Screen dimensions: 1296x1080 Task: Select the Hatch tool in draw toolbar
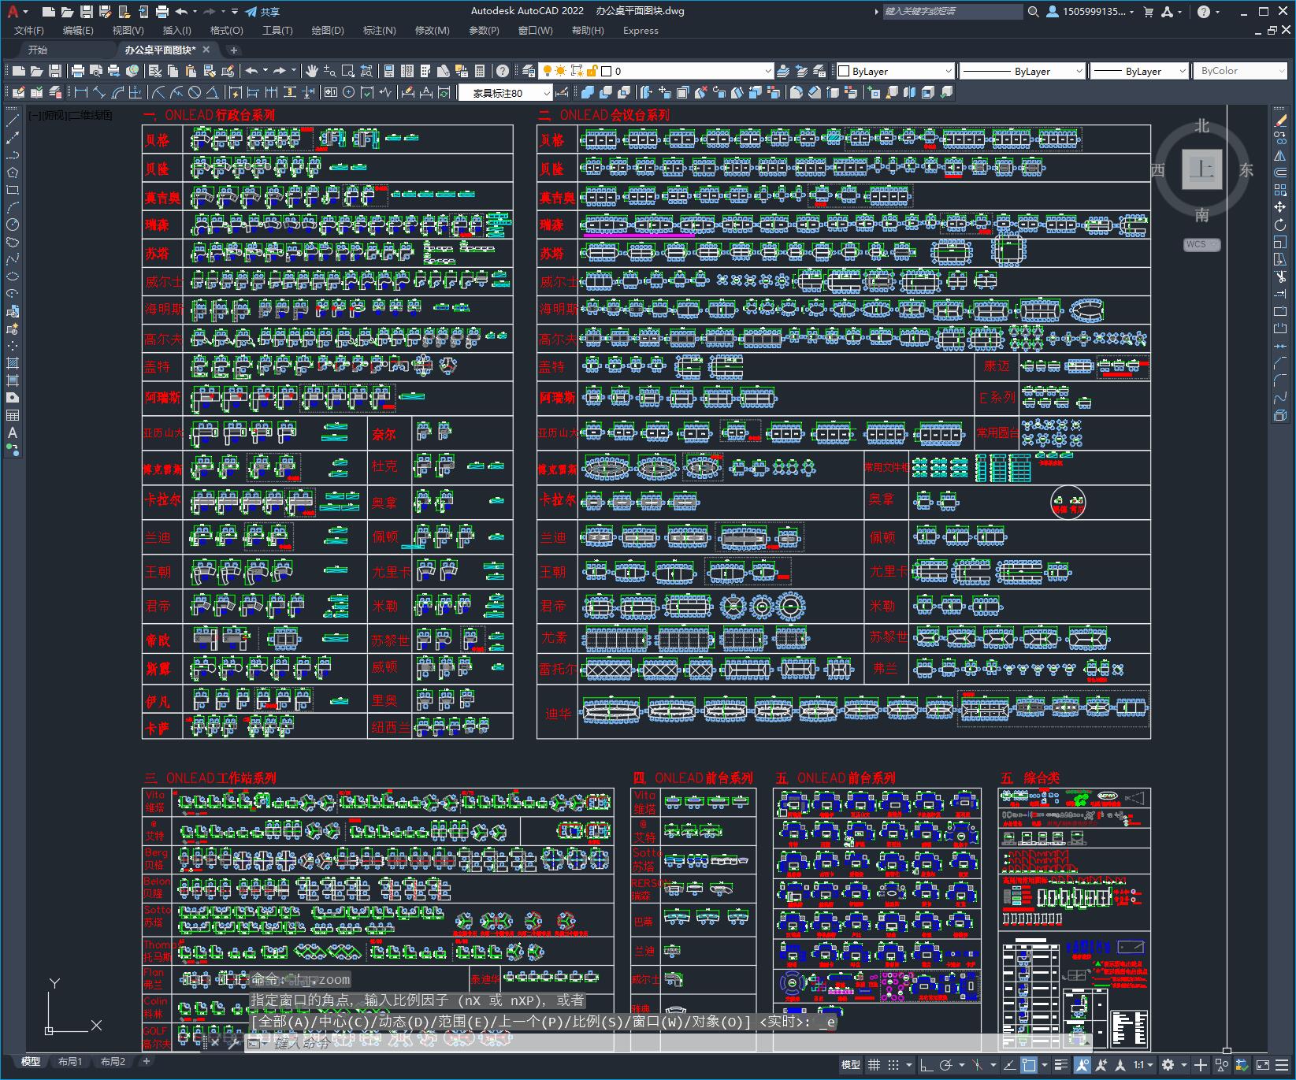coord(13,363)
